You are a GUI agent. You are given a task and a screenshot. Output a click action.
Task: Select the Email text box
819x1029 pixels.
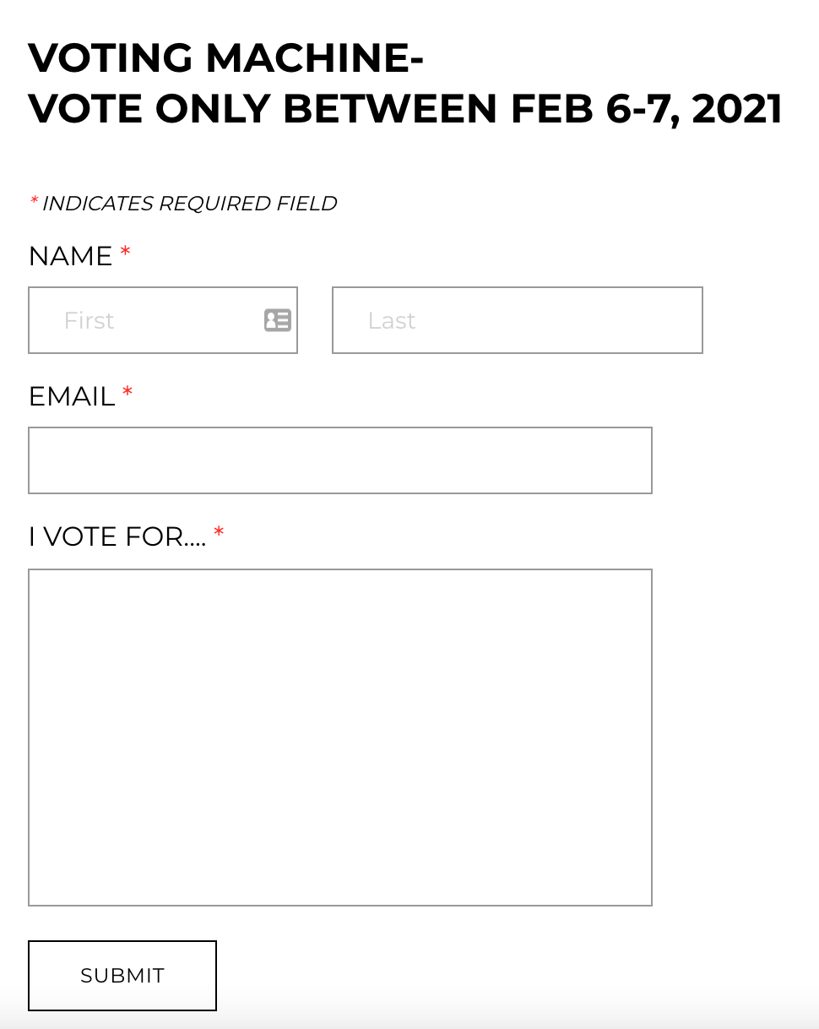339,460
